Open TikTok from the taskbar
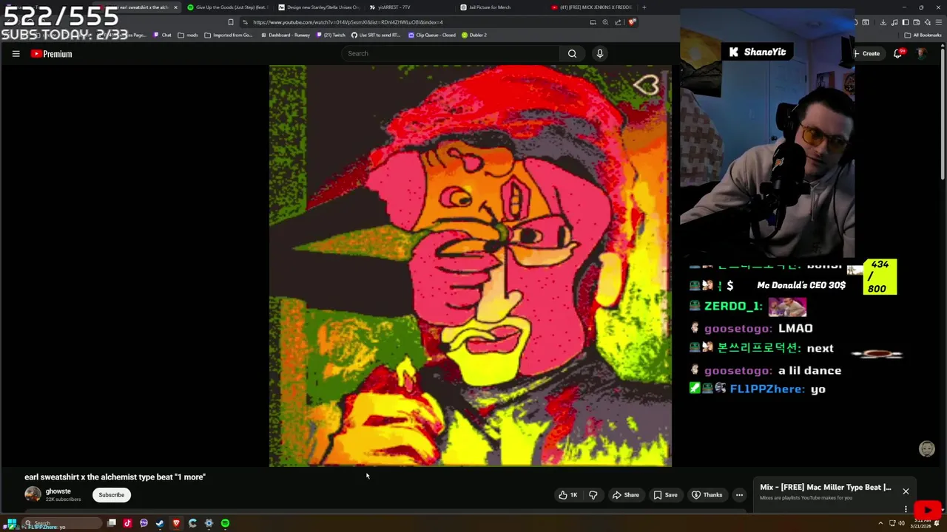947x532 pixels. click(127, 523)
